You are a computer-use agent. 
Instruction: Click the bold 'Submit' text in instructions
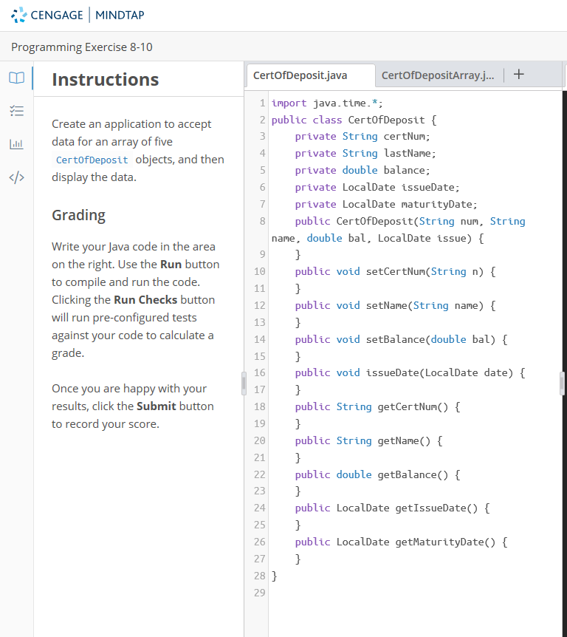157,406
